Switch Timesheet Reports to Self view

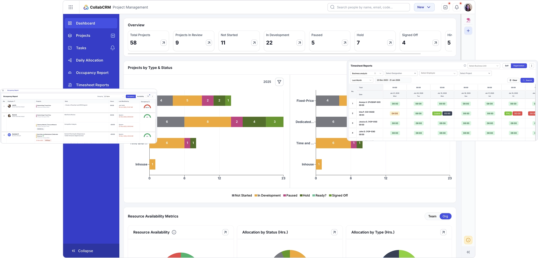[506, 66]
